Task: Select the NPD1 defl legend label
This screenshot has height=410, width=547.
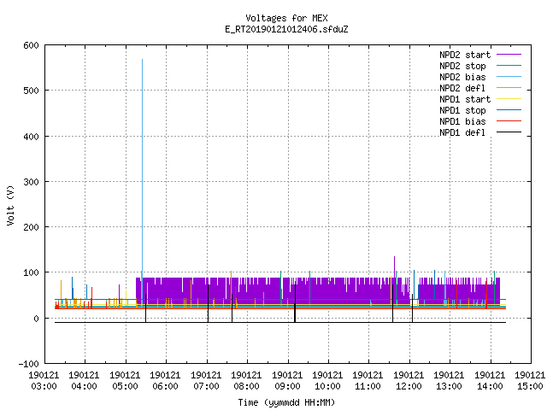Action: 462,132
